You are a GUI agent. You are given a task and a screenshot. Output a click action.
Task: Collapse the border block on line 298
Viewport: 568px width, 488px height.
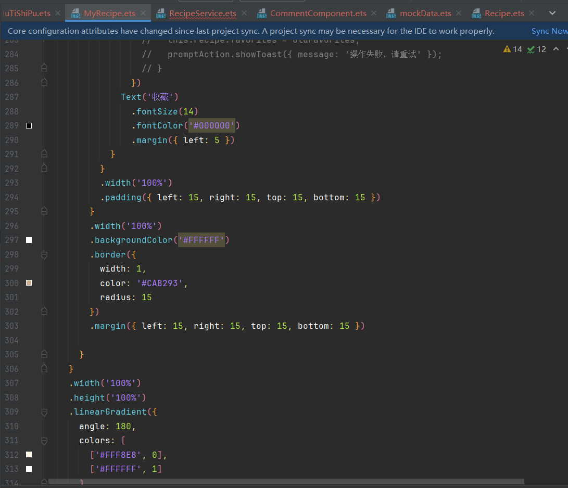(x=44, y=255)
